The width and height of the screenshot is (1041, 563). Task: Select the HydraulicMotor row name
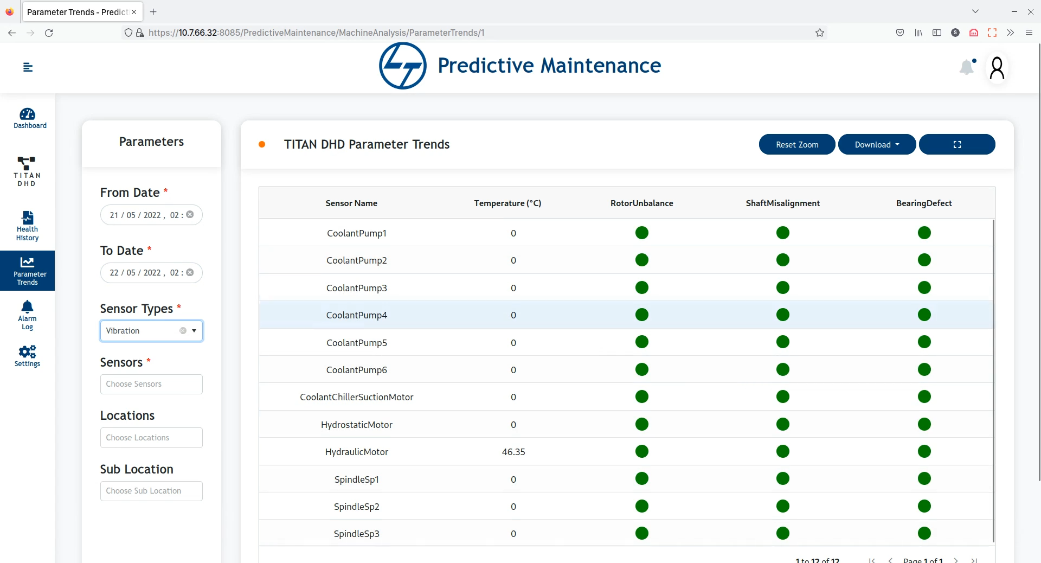(x=357, y=452)
